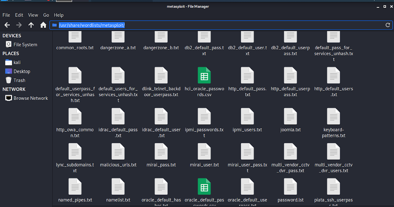This screenshot has height=207, width=394.
Task: Open the Go menu
Action: (46, 15)
